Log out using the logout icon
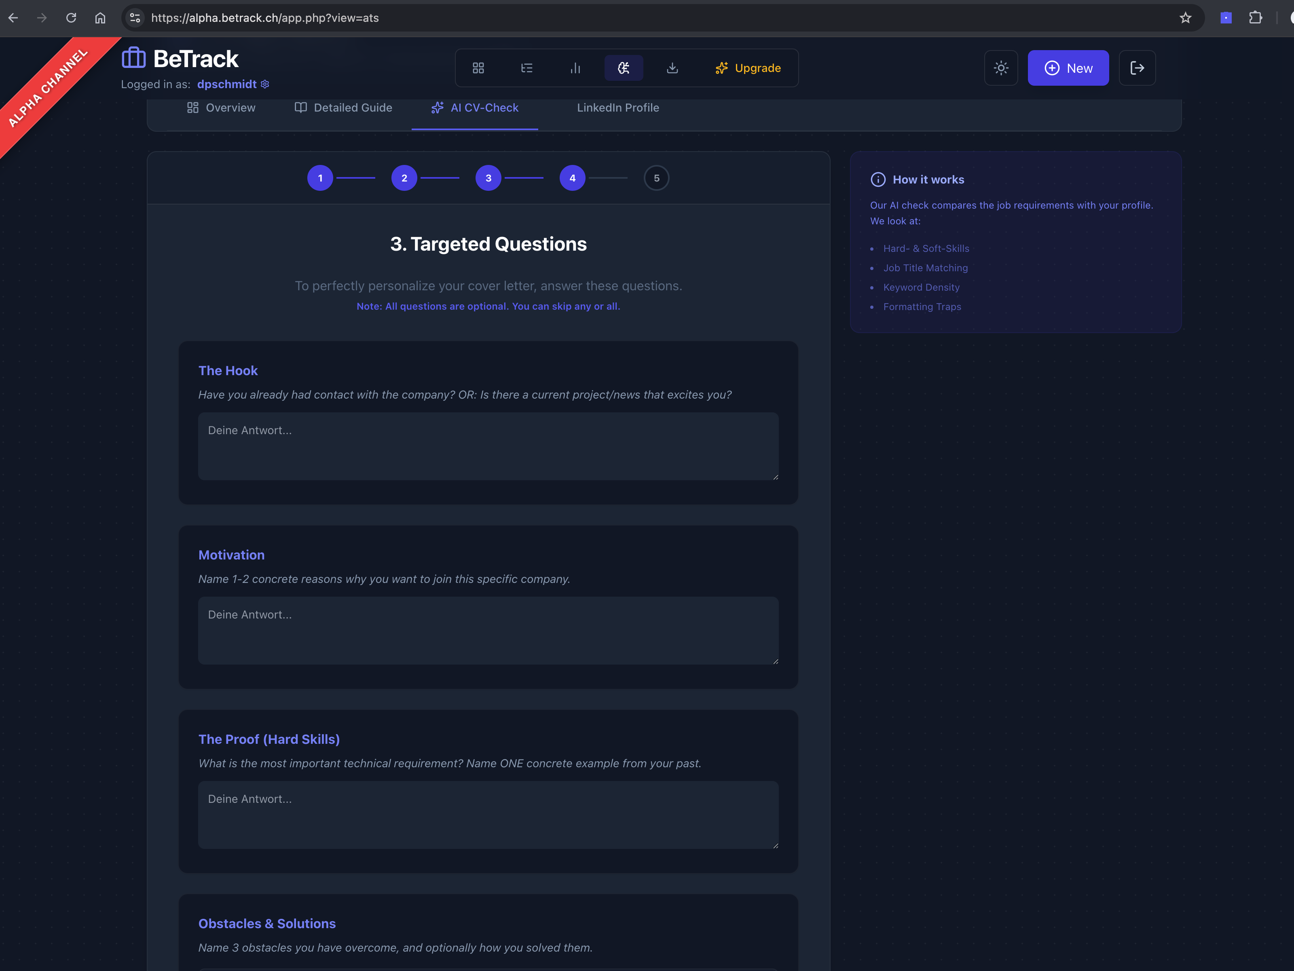The width and height of the screenshot is (1294, 971). click(1137, 67)
